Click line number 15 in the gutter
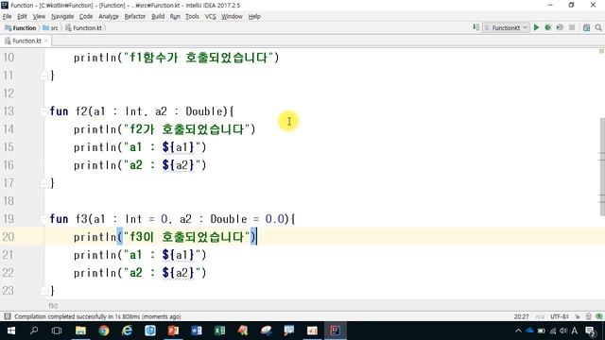Viewport: 605px width, 340px height. pyautogui.click(x=9, y=147)
